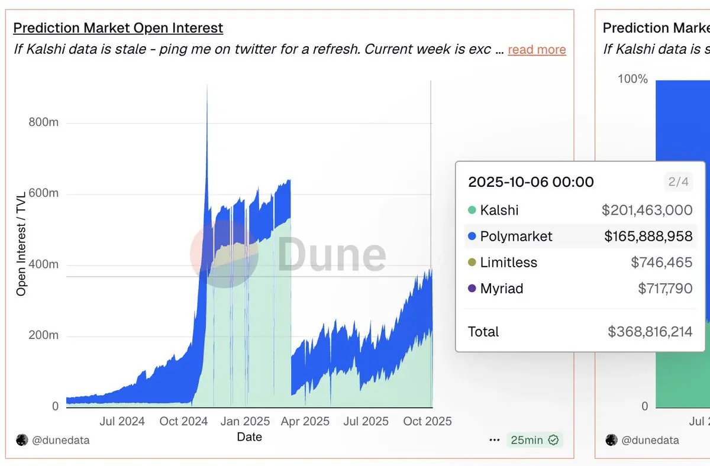This screenshot has width=710, height=466.
Task: Click the 'Open Interest / TVL' y-axis title
Action: pyautogui.click(x=21, y=244)
